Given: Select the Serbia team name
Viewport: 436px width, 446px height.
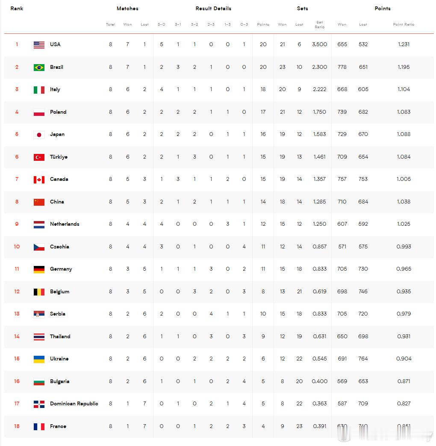Looking at the screenshot, I should tap(57, 314).
